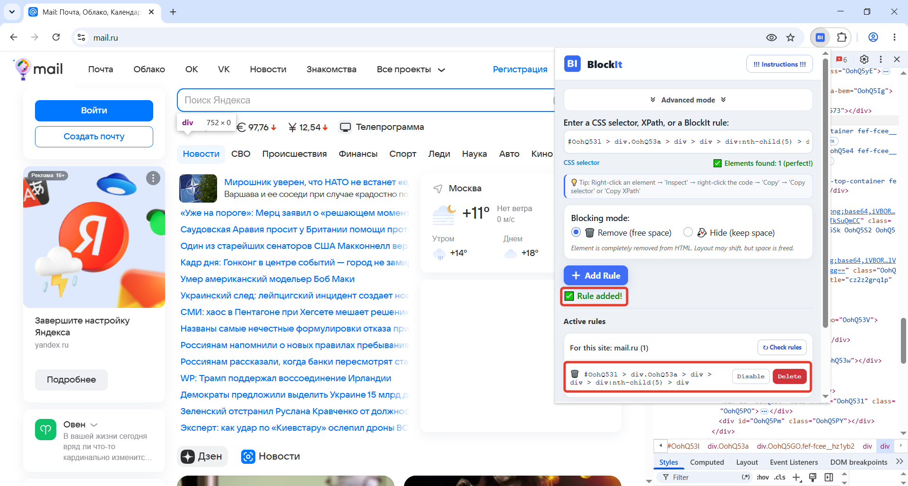This screenshot has width=908, height=486.
Task: Click the blue Войти button
Action: coord(94,111)
